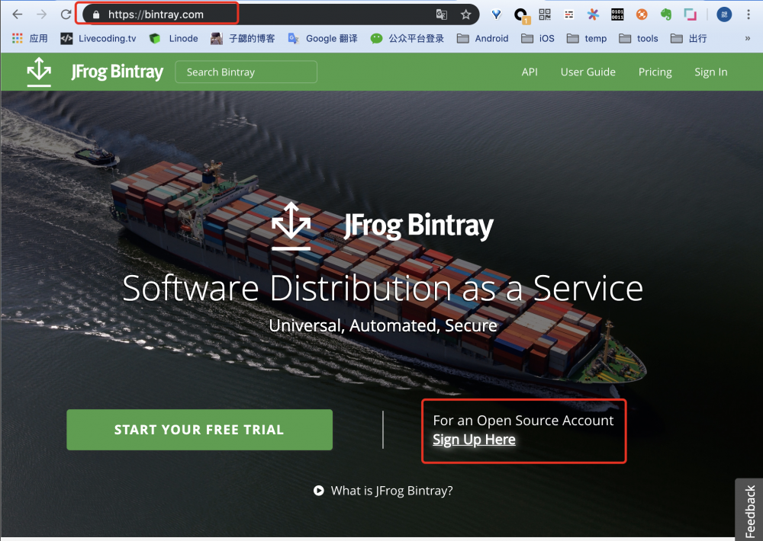Open the Livecoding.tv bookmark
The height and width of the screenshot is (541, 763).
pyautogui.click(x=98, y=38)
